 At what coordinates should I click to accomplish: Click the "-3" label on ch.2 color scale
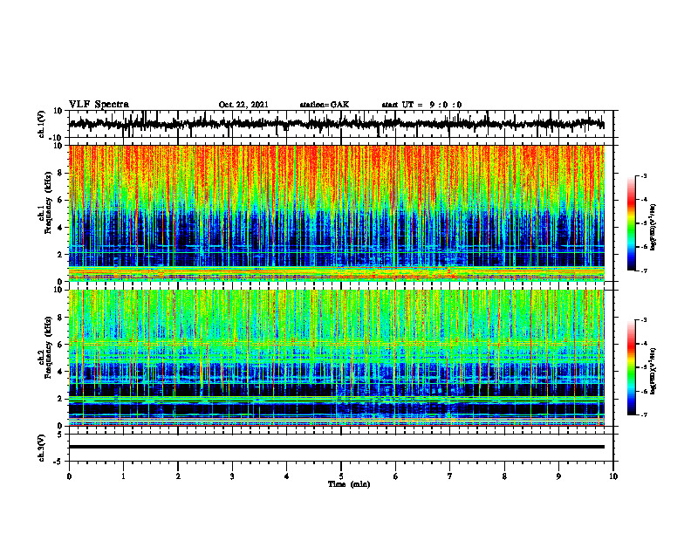pyautogui.click(x=643, y=320)
